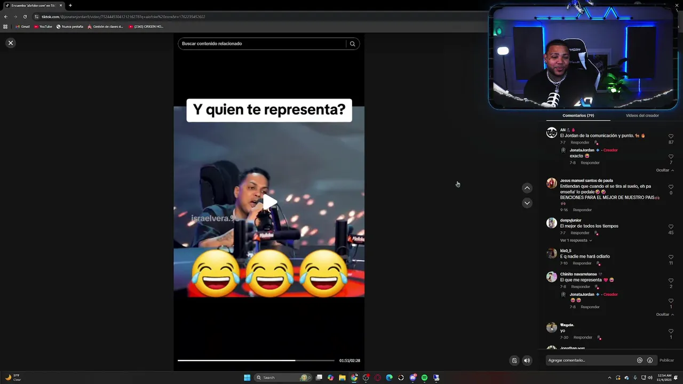Reply to Chinito navarretense's comment
The height and width of the screenshot is (384, 683).
[581, 286]
